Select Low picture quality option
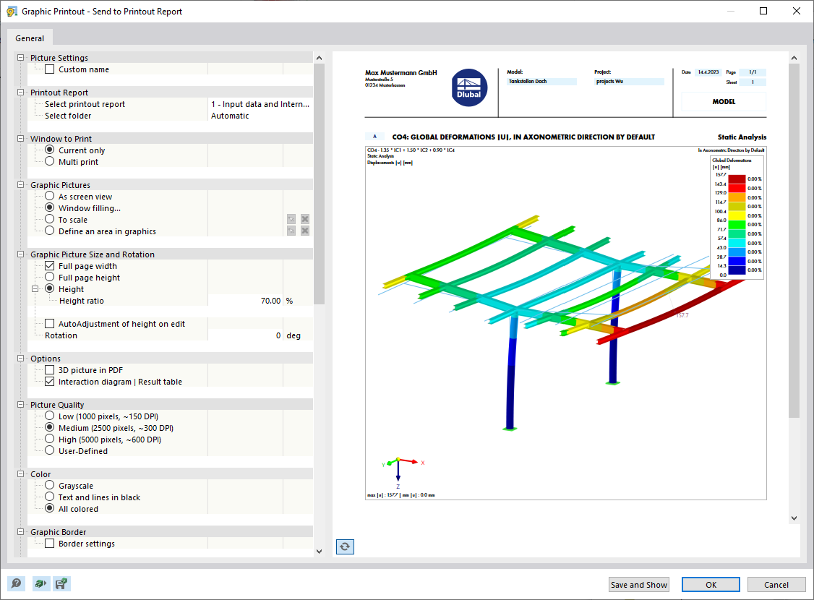 pos(49,416)
